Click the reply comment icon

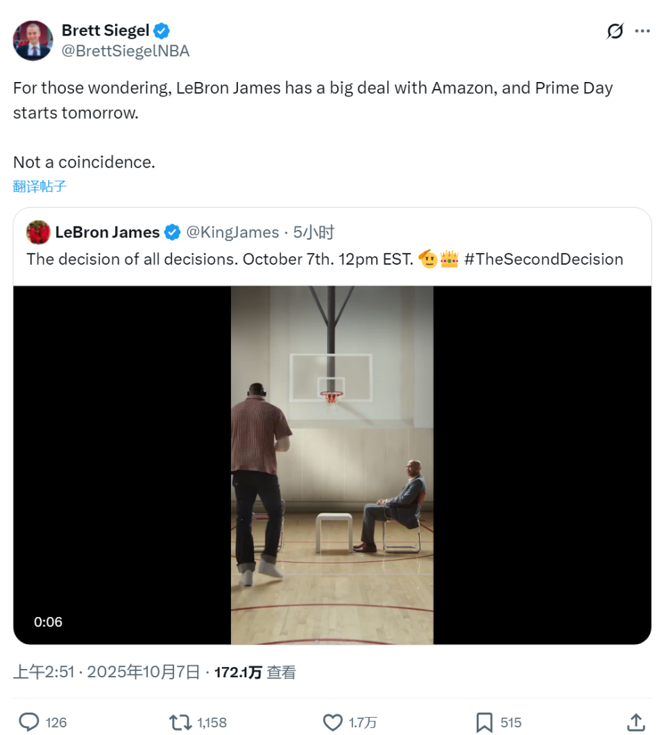[x=28, y=722]
